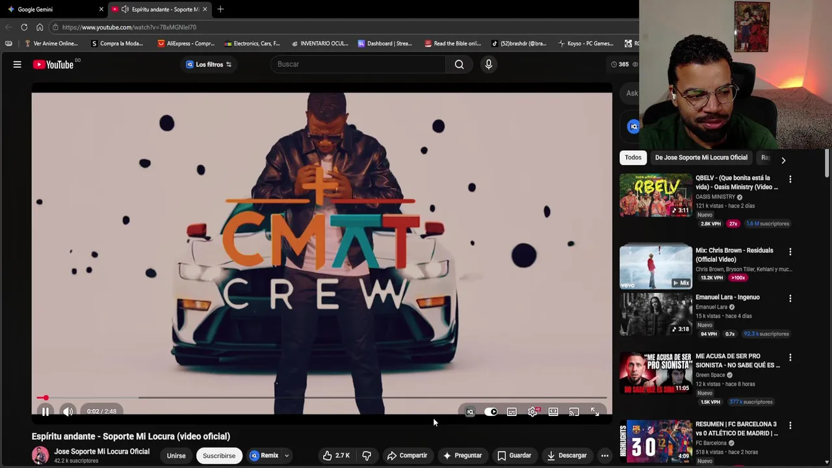
Task: Open Koyso PC Games bookmark
Action: (x=586, y=44)
